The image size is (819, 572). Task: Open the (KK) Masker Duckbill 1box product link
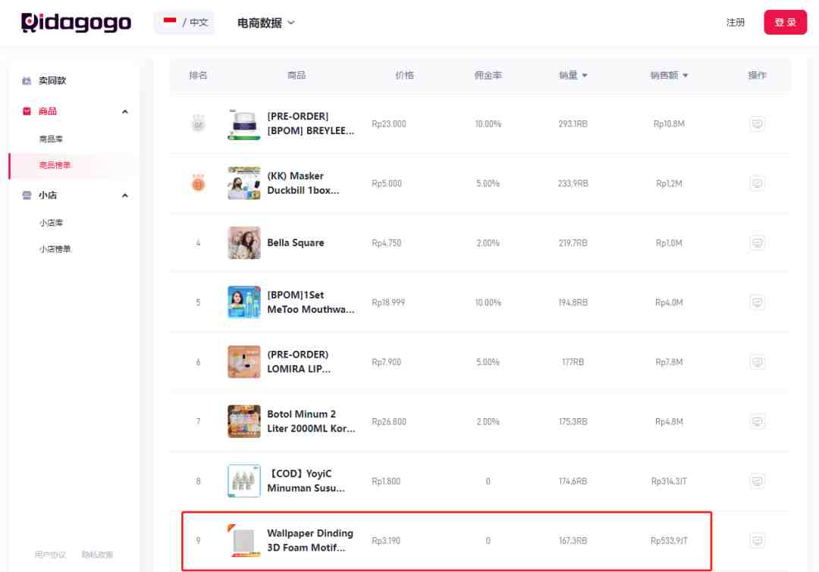click(x=303, y=183)
